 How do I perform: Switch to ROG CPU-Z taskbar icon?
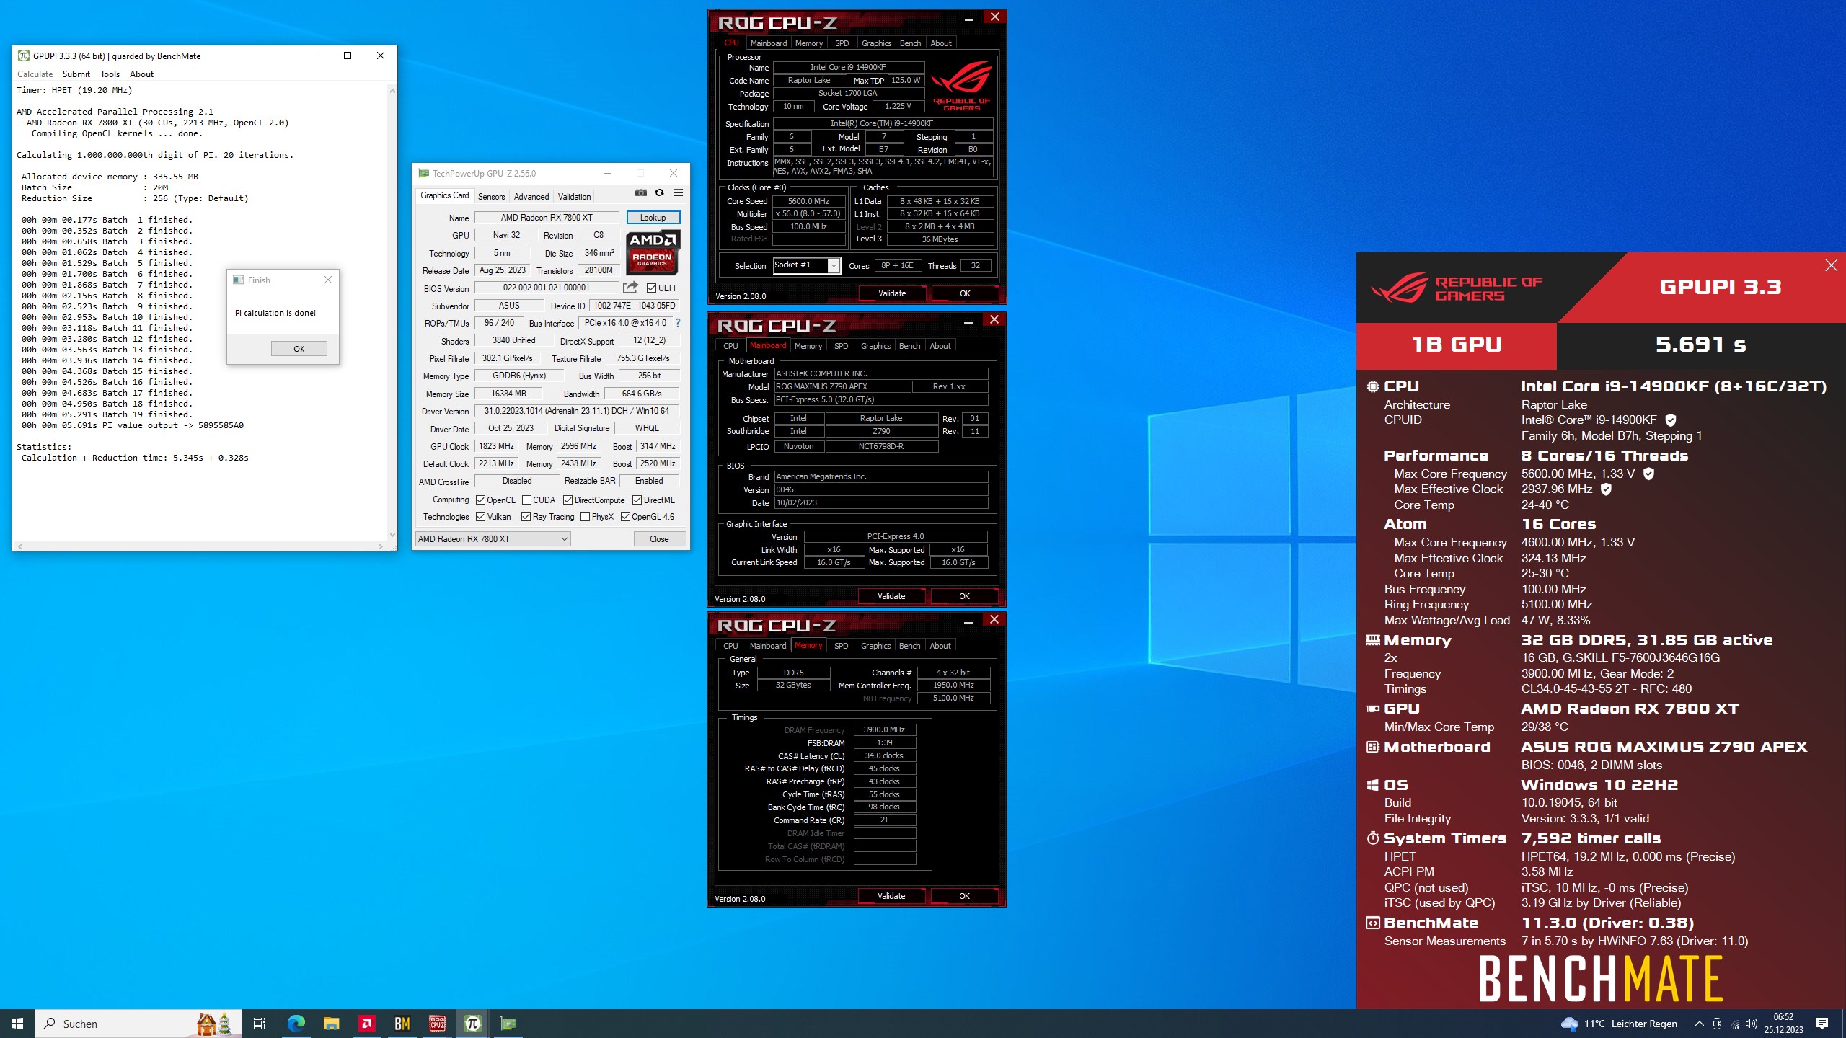437,1024
